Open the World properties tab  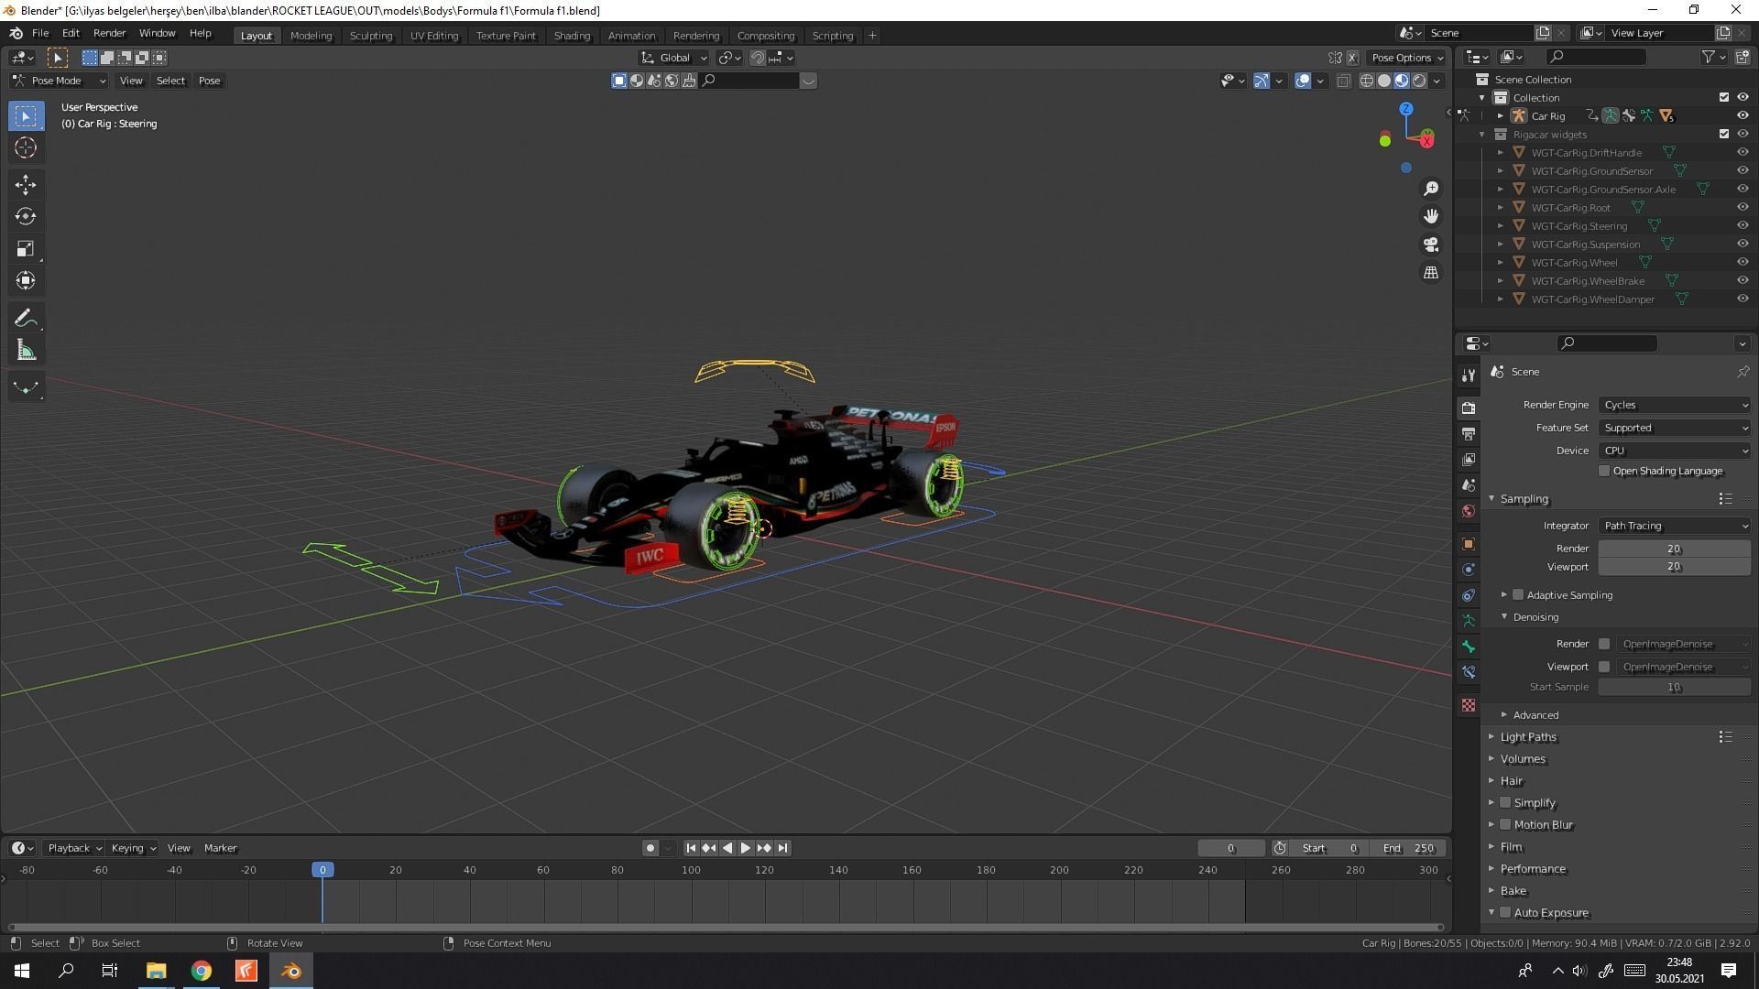coord(1469,511)
